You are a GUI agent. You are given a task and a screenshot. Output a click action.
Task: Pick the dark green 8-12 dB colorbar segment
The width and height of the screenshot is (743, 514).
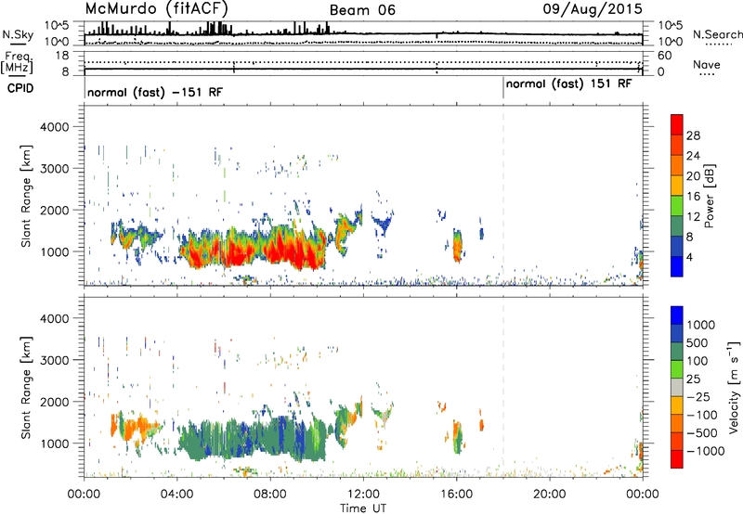[x=677, y=226]
